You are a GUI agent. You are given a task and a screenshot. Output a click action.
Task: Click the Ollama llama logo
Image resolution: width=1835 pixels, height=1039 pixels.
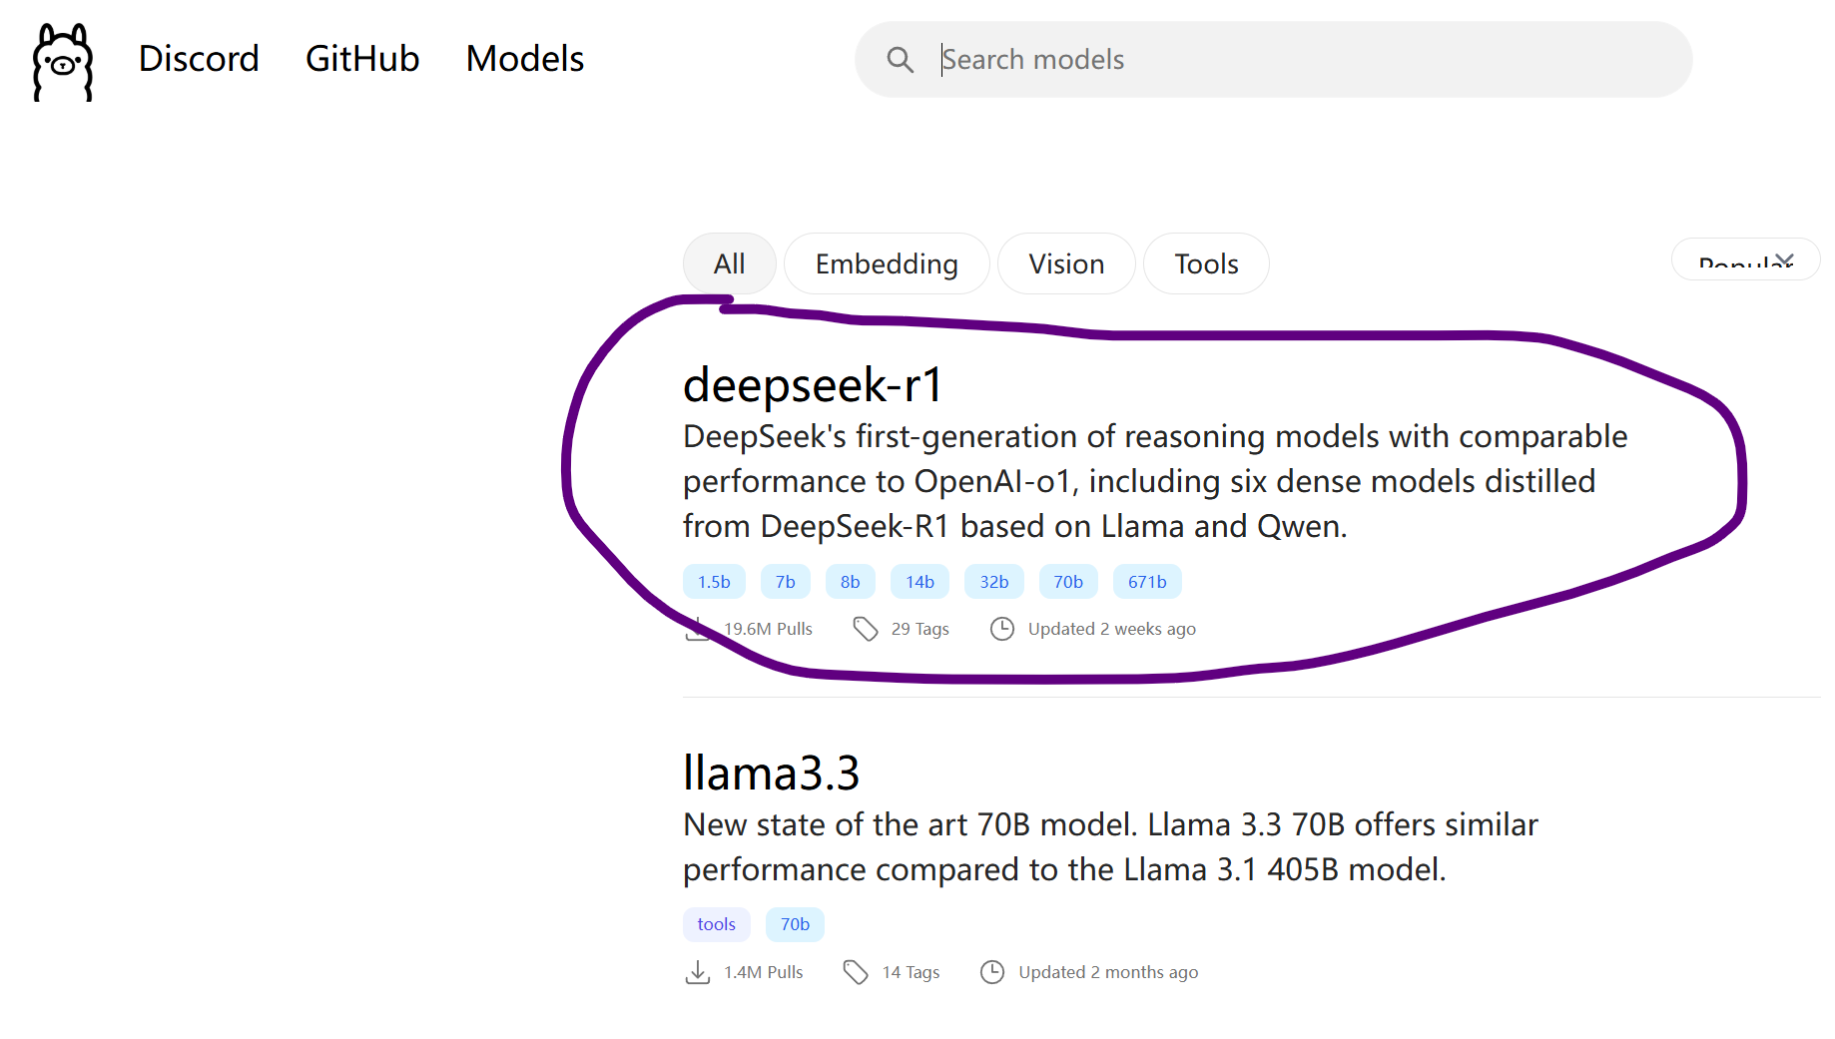(63, 62)
